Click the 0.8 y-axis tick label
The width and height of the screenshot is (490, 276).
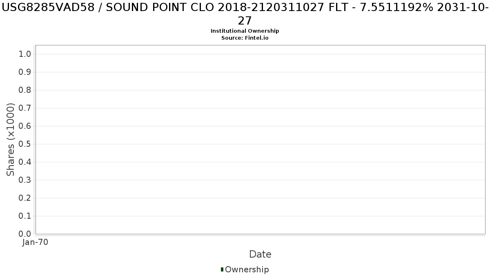click(x=25, y=90)
